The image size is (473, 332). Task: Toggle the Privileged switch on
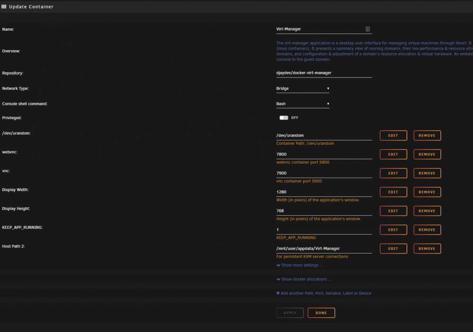click(x=283, y=118)
